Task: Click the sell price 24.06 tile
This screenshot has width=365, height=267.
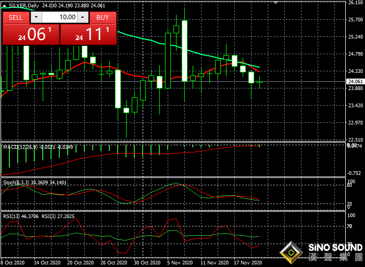Action: pyautogui.click(x=31, y=35)
